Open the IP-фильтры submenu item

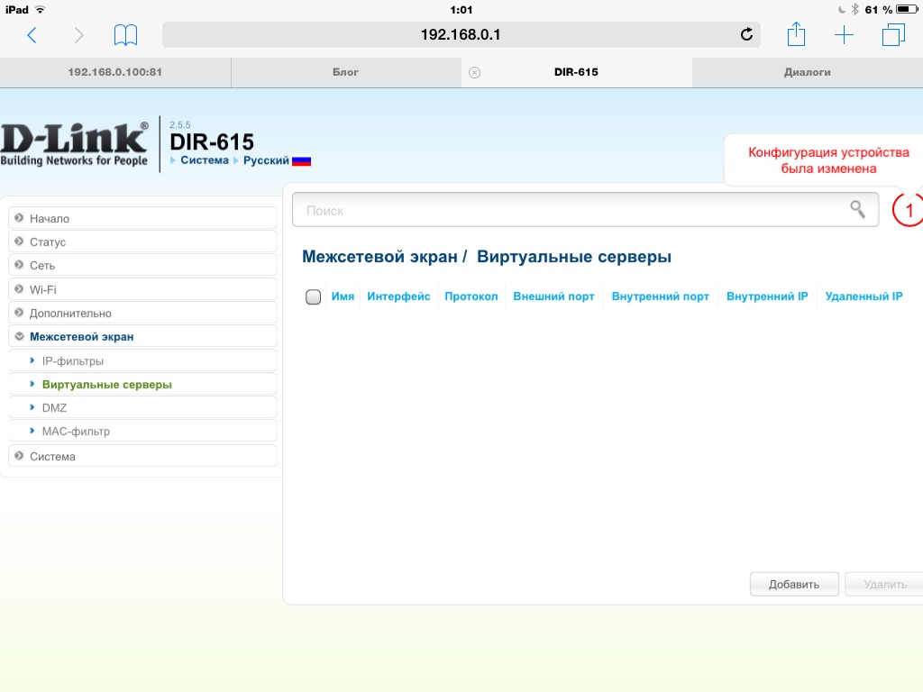(x=142, y=360)
